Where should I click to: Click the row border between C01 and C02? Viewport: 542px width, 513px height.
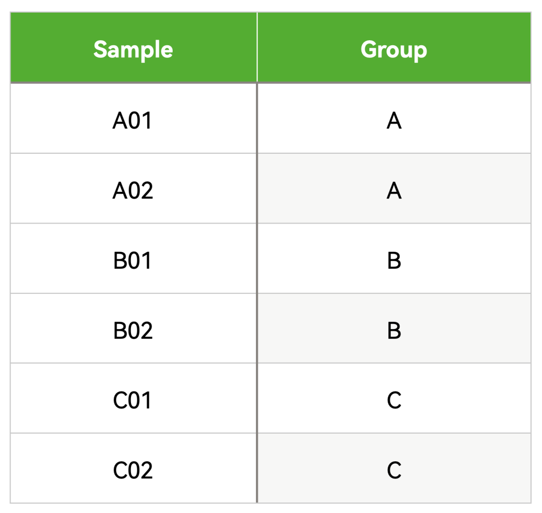coord(270,433)
